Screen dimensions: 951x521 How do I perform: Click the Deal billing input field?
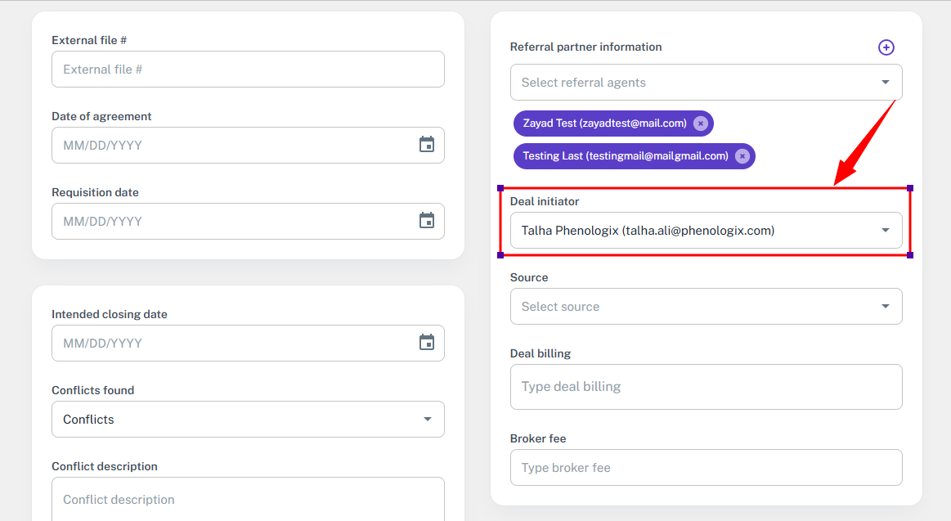[x=706, y=387]
